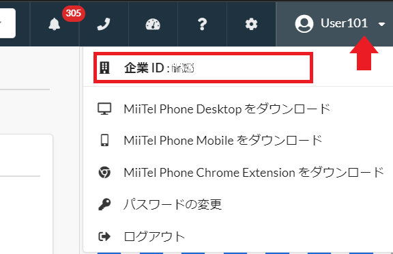Choose MiiTel Phone Desktop をダウンロード
This screenshot has height=254, width=393.
[x=227, y=109]
